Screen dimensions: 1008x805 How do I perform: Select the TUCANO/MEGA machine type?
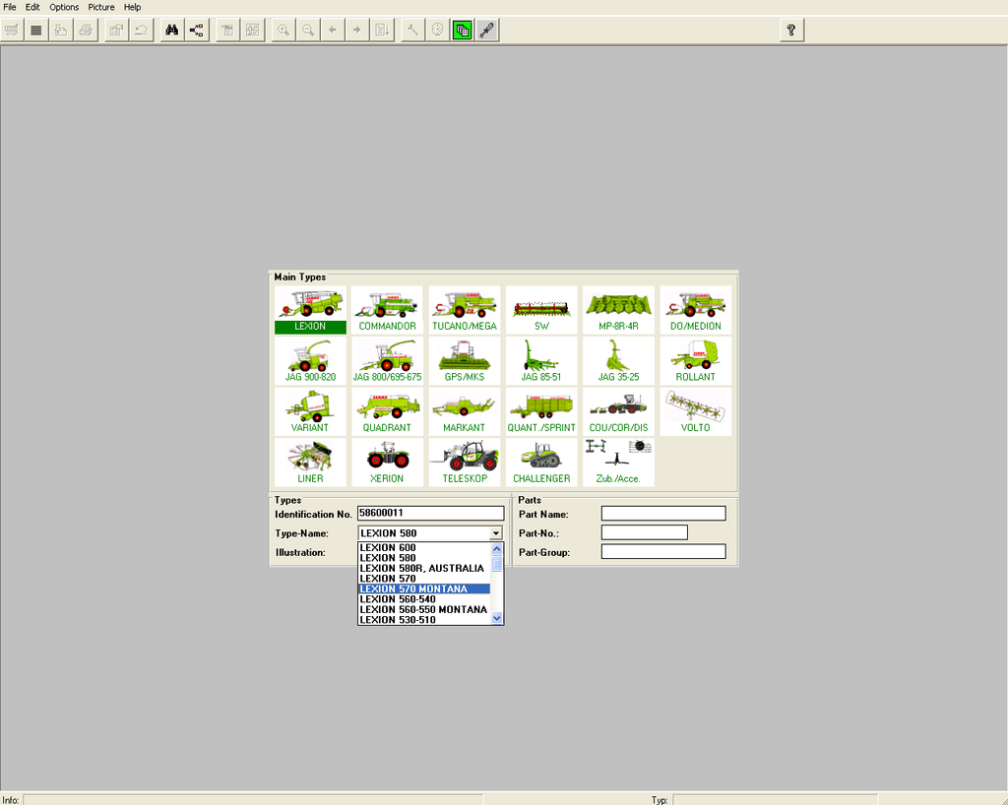(x=465, y=310)
